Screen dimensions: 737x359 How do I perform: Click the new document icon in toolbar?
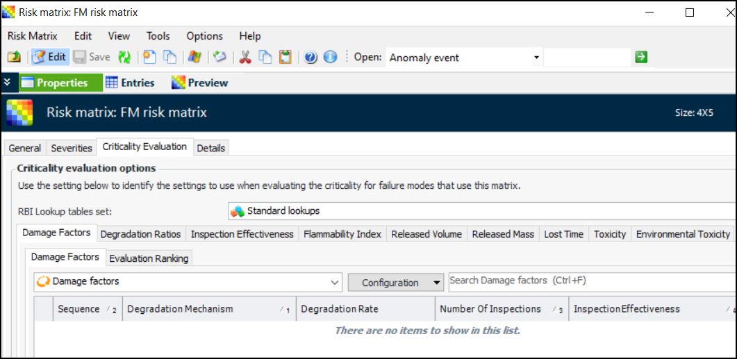[149, 58]
